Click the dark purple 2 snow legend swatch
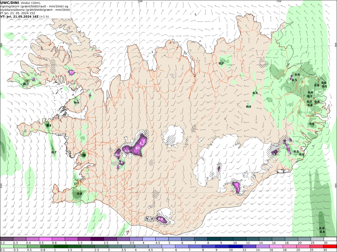This screenshot has height=252, width=337. coord(97,239)
